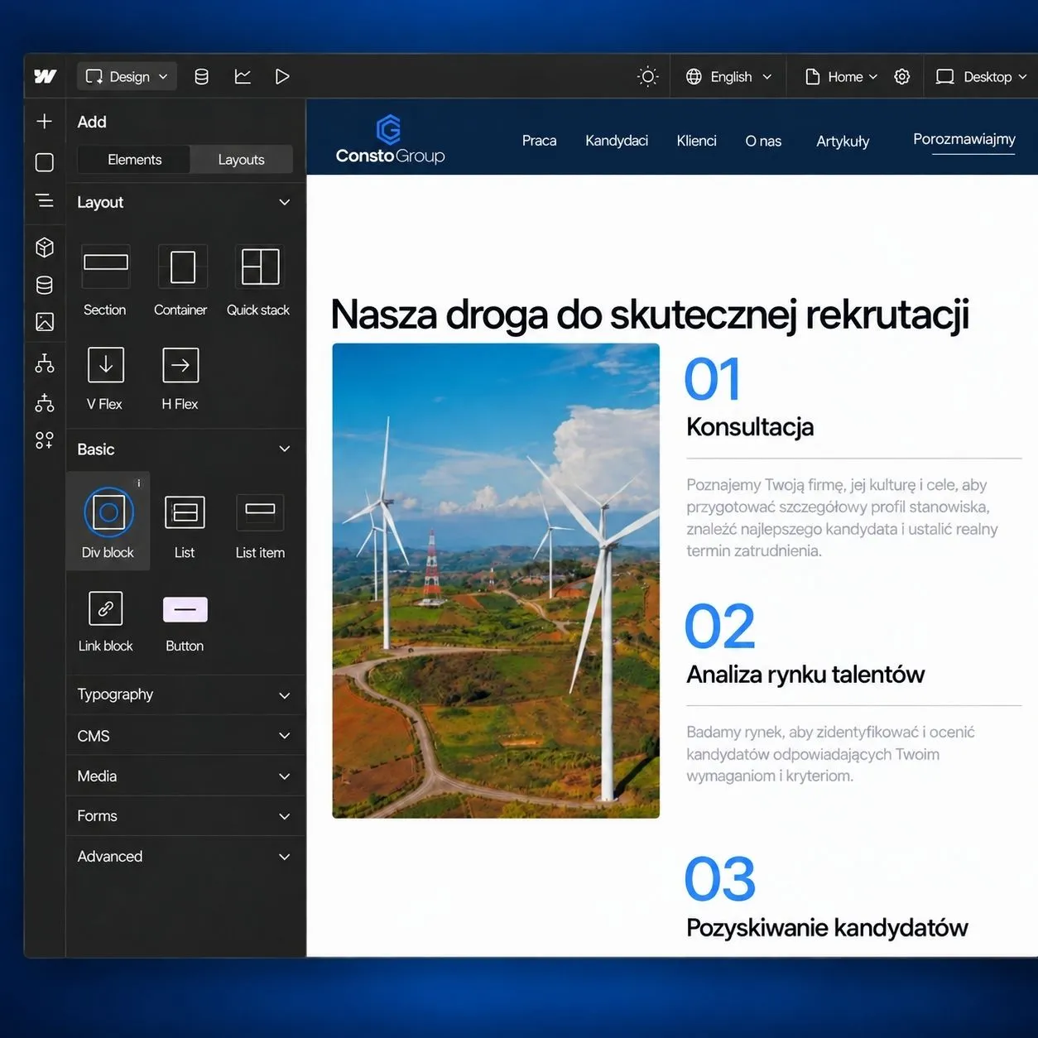Click the Webflow logo icon
This screenshot has width=1038, height=1038.
(45, 76)
